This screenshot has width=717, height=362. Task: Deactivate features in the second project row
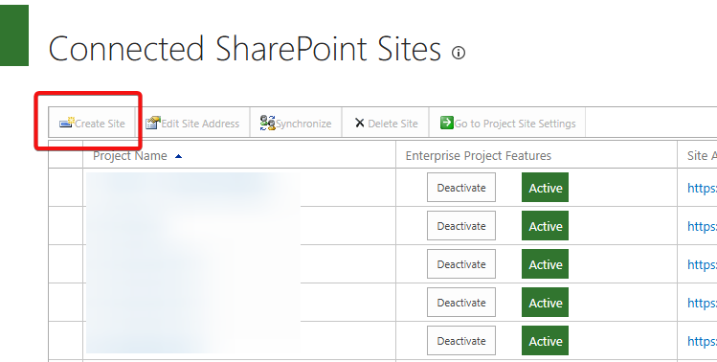[461, 226]
